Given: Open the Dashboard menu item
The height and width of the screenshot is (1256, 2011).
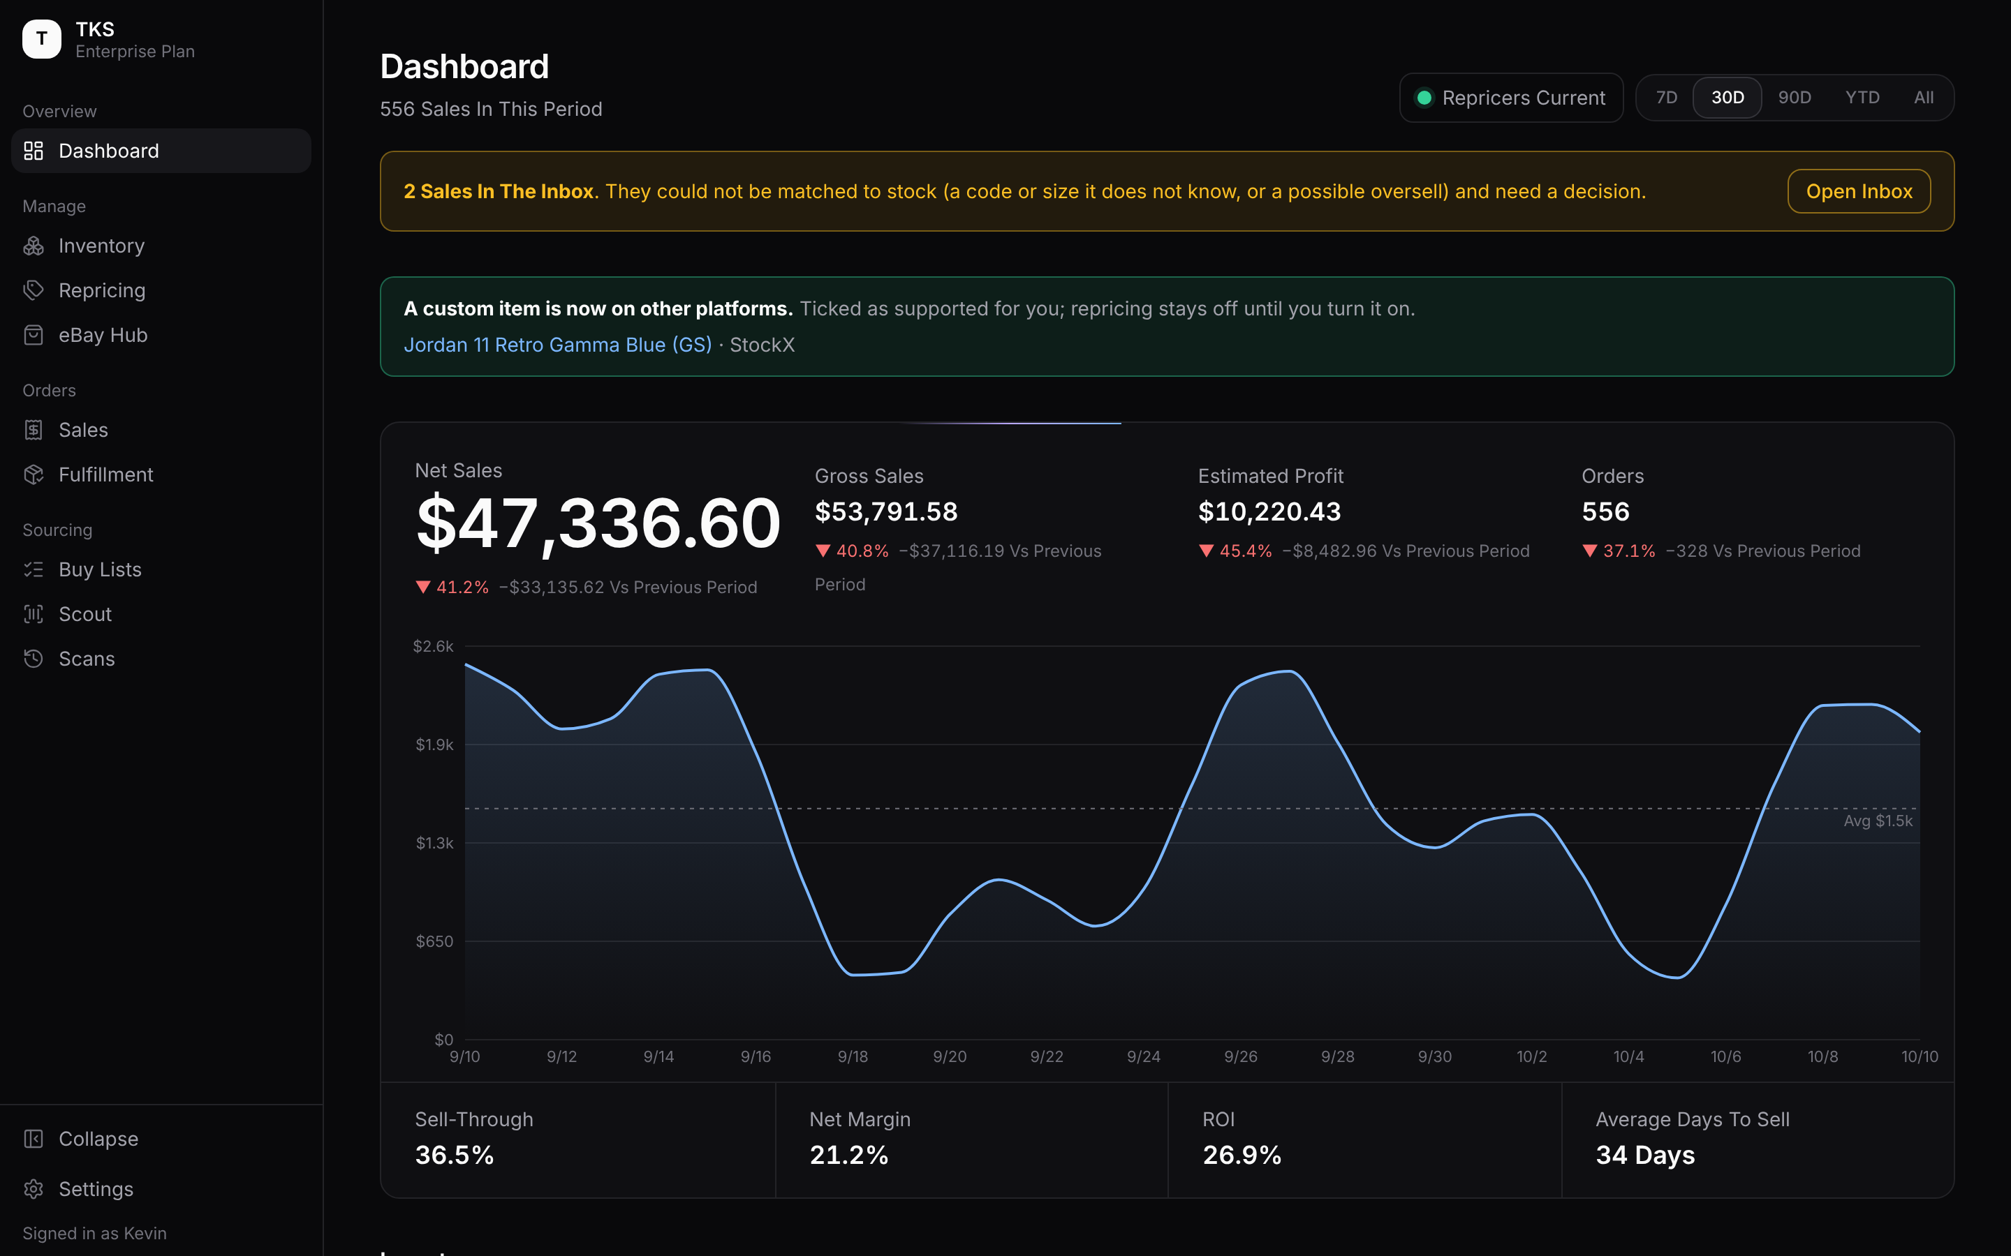Looking at the screenshot, I should (161, 150).
